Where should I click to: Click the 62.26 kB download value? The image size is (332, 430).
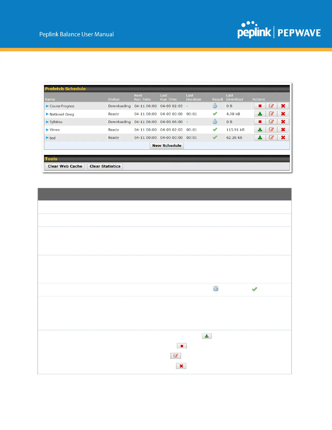pos(234,138)
